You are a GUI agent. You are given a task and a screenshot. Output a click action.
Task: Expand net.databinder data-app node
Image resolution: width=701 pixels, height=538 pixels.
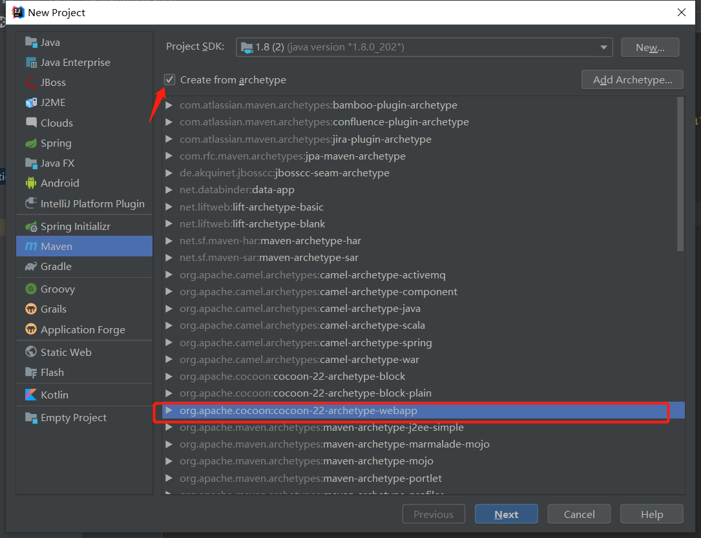[x=169, y=190]
